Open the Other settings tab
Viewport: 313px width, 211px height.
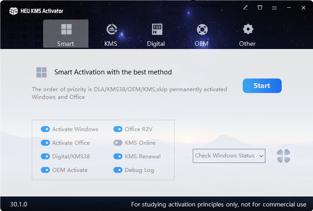pos(247,35)
